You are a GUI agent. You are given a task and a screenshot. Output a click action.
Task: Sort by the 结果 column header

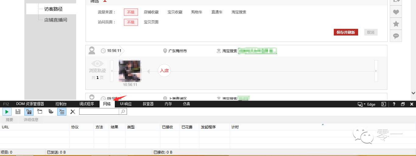click(117, 127)
